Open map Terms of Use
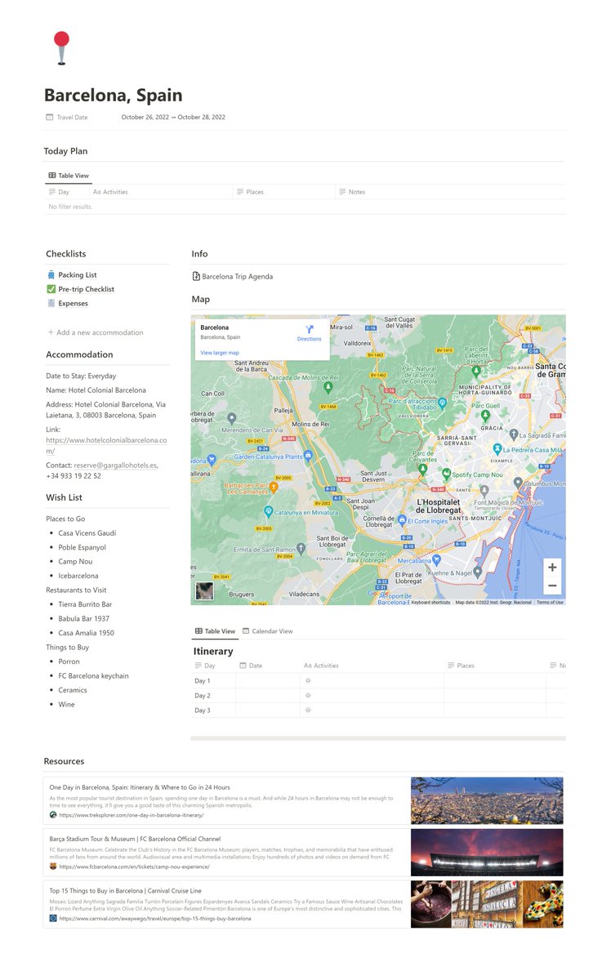 click(549, 602)
